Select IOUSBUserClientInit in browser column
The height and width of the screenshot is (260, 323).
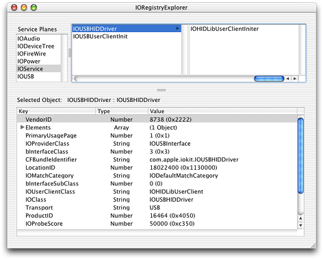(100, 36)
